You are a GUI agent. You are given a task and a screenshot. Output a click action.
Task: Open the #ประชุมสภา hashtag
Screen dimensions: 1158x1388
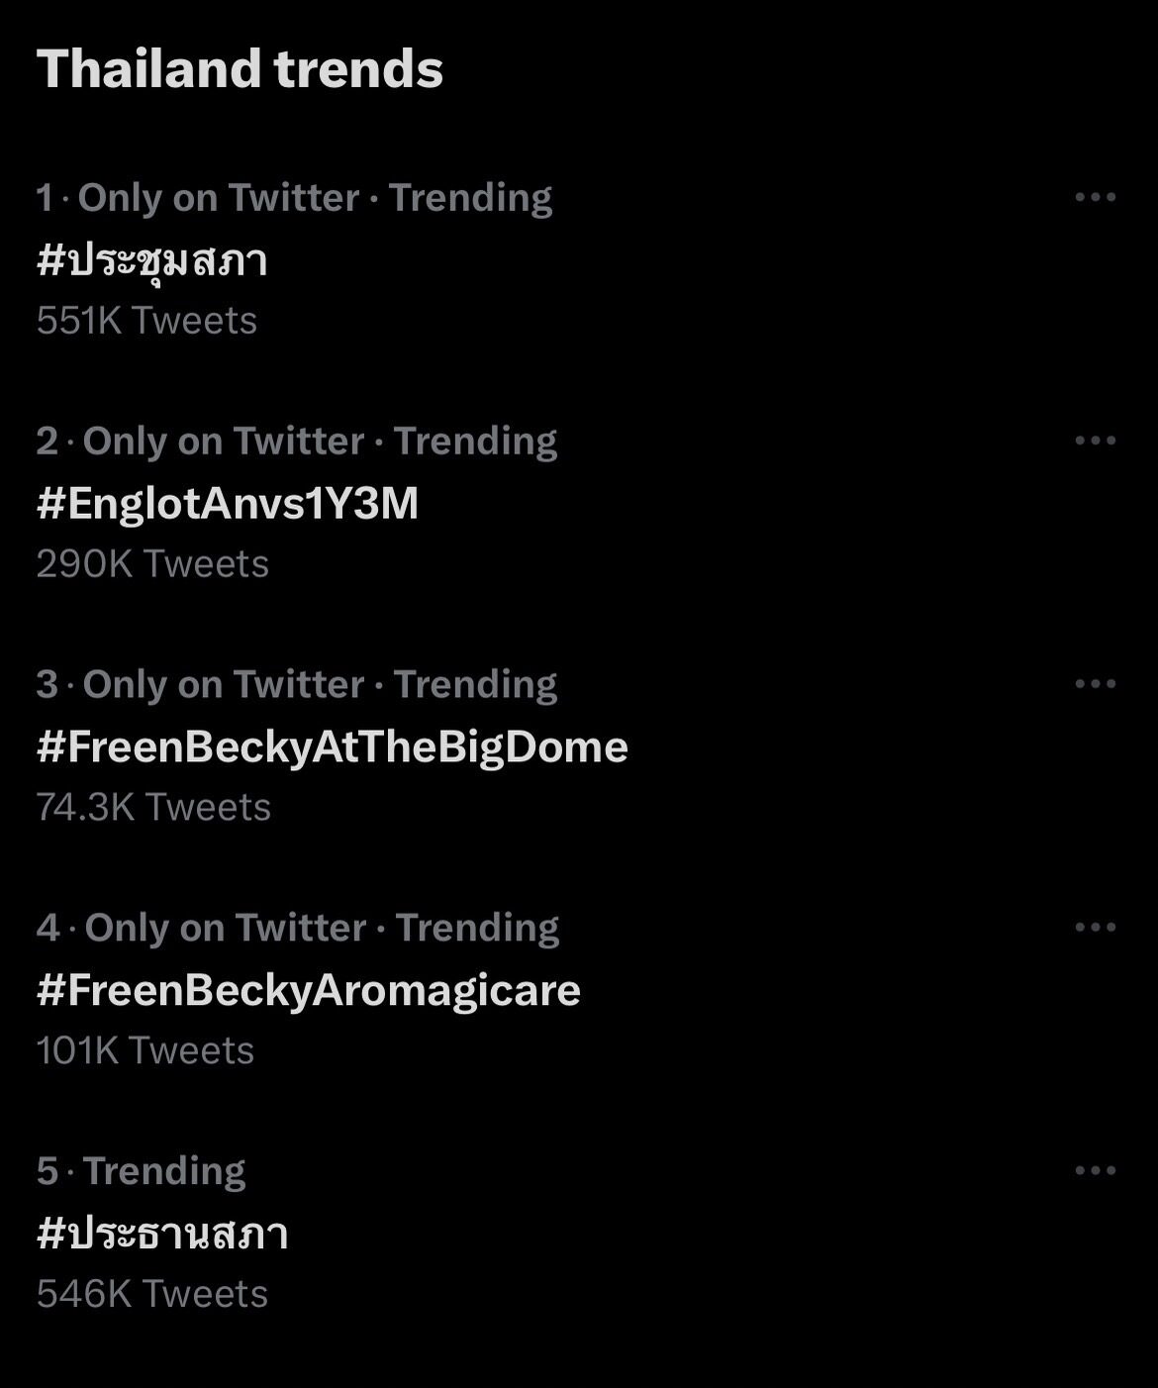(152, 260)
